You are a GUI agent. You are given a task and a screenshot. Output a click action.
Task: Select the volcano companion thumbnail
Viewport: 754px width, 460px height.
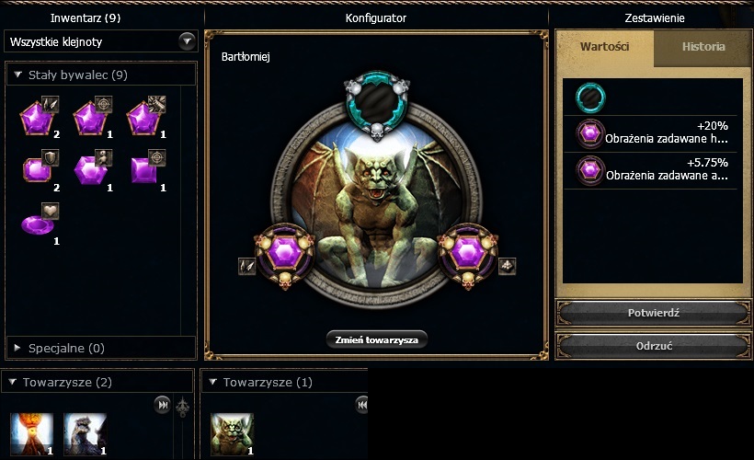pyautogui.click(x=32, y=434)
